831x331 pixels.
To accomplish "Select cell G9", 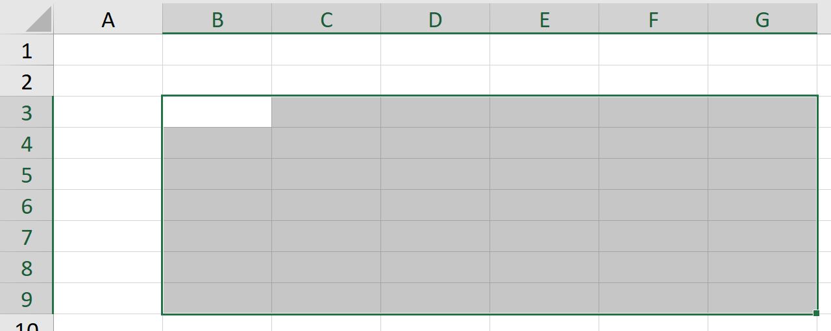I will point(762,298).
